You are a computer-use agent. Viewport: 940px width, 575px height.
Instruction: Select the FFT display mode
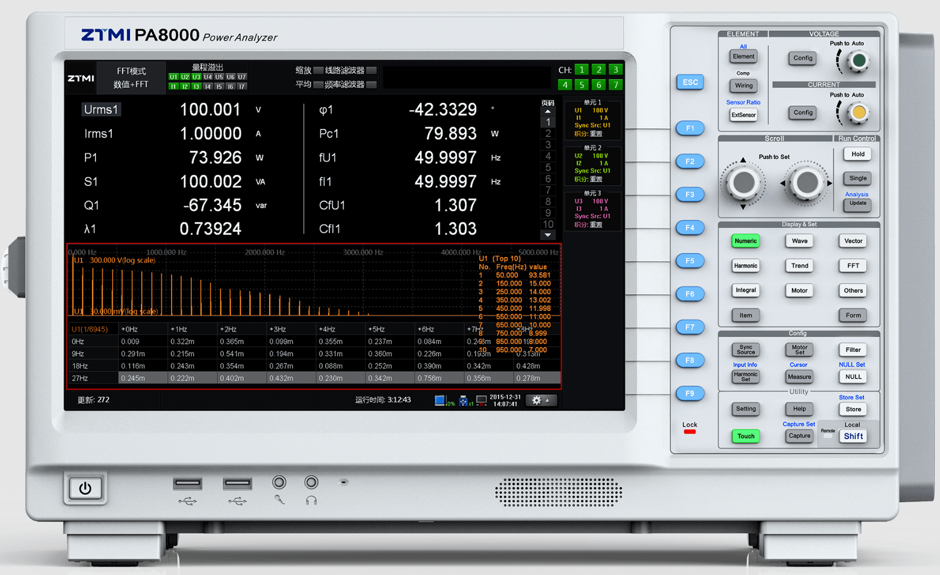[853, 266]
